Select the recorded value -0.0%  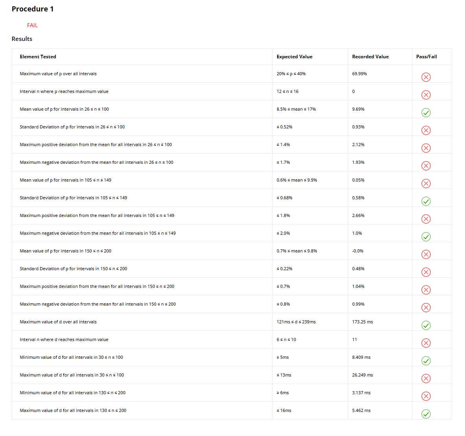click(358, 251)
